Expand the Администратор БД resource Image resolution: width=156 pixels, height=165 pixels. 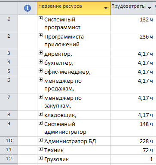click(x=40, y=140)
